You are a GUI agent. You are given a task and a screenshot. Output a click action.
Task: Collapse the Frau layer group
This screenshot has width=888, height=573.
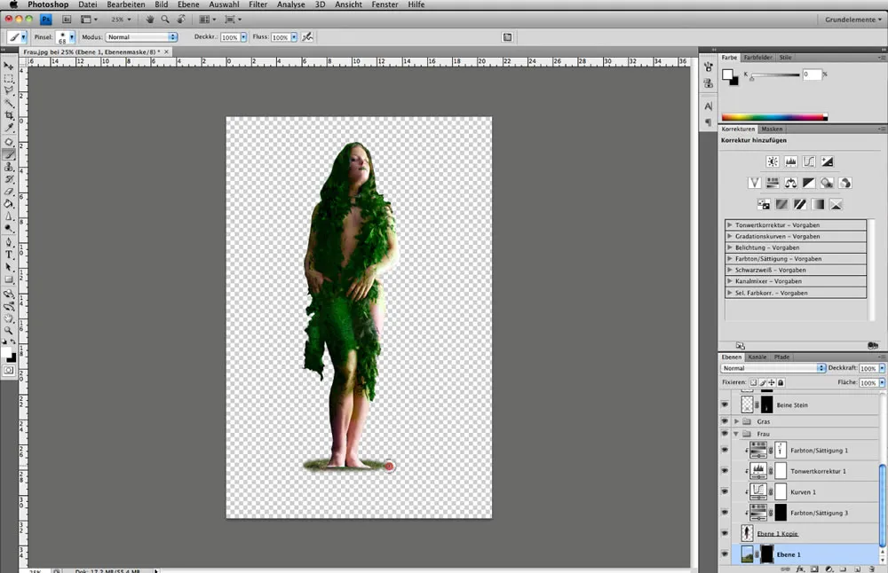pos(735,434)
